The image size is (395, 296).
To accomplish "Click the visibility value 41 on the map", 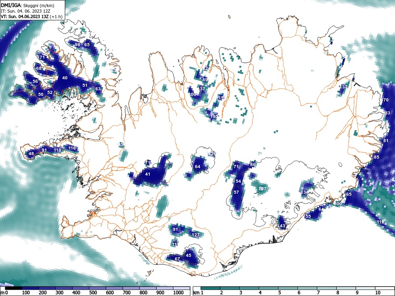I will point(148,174).
